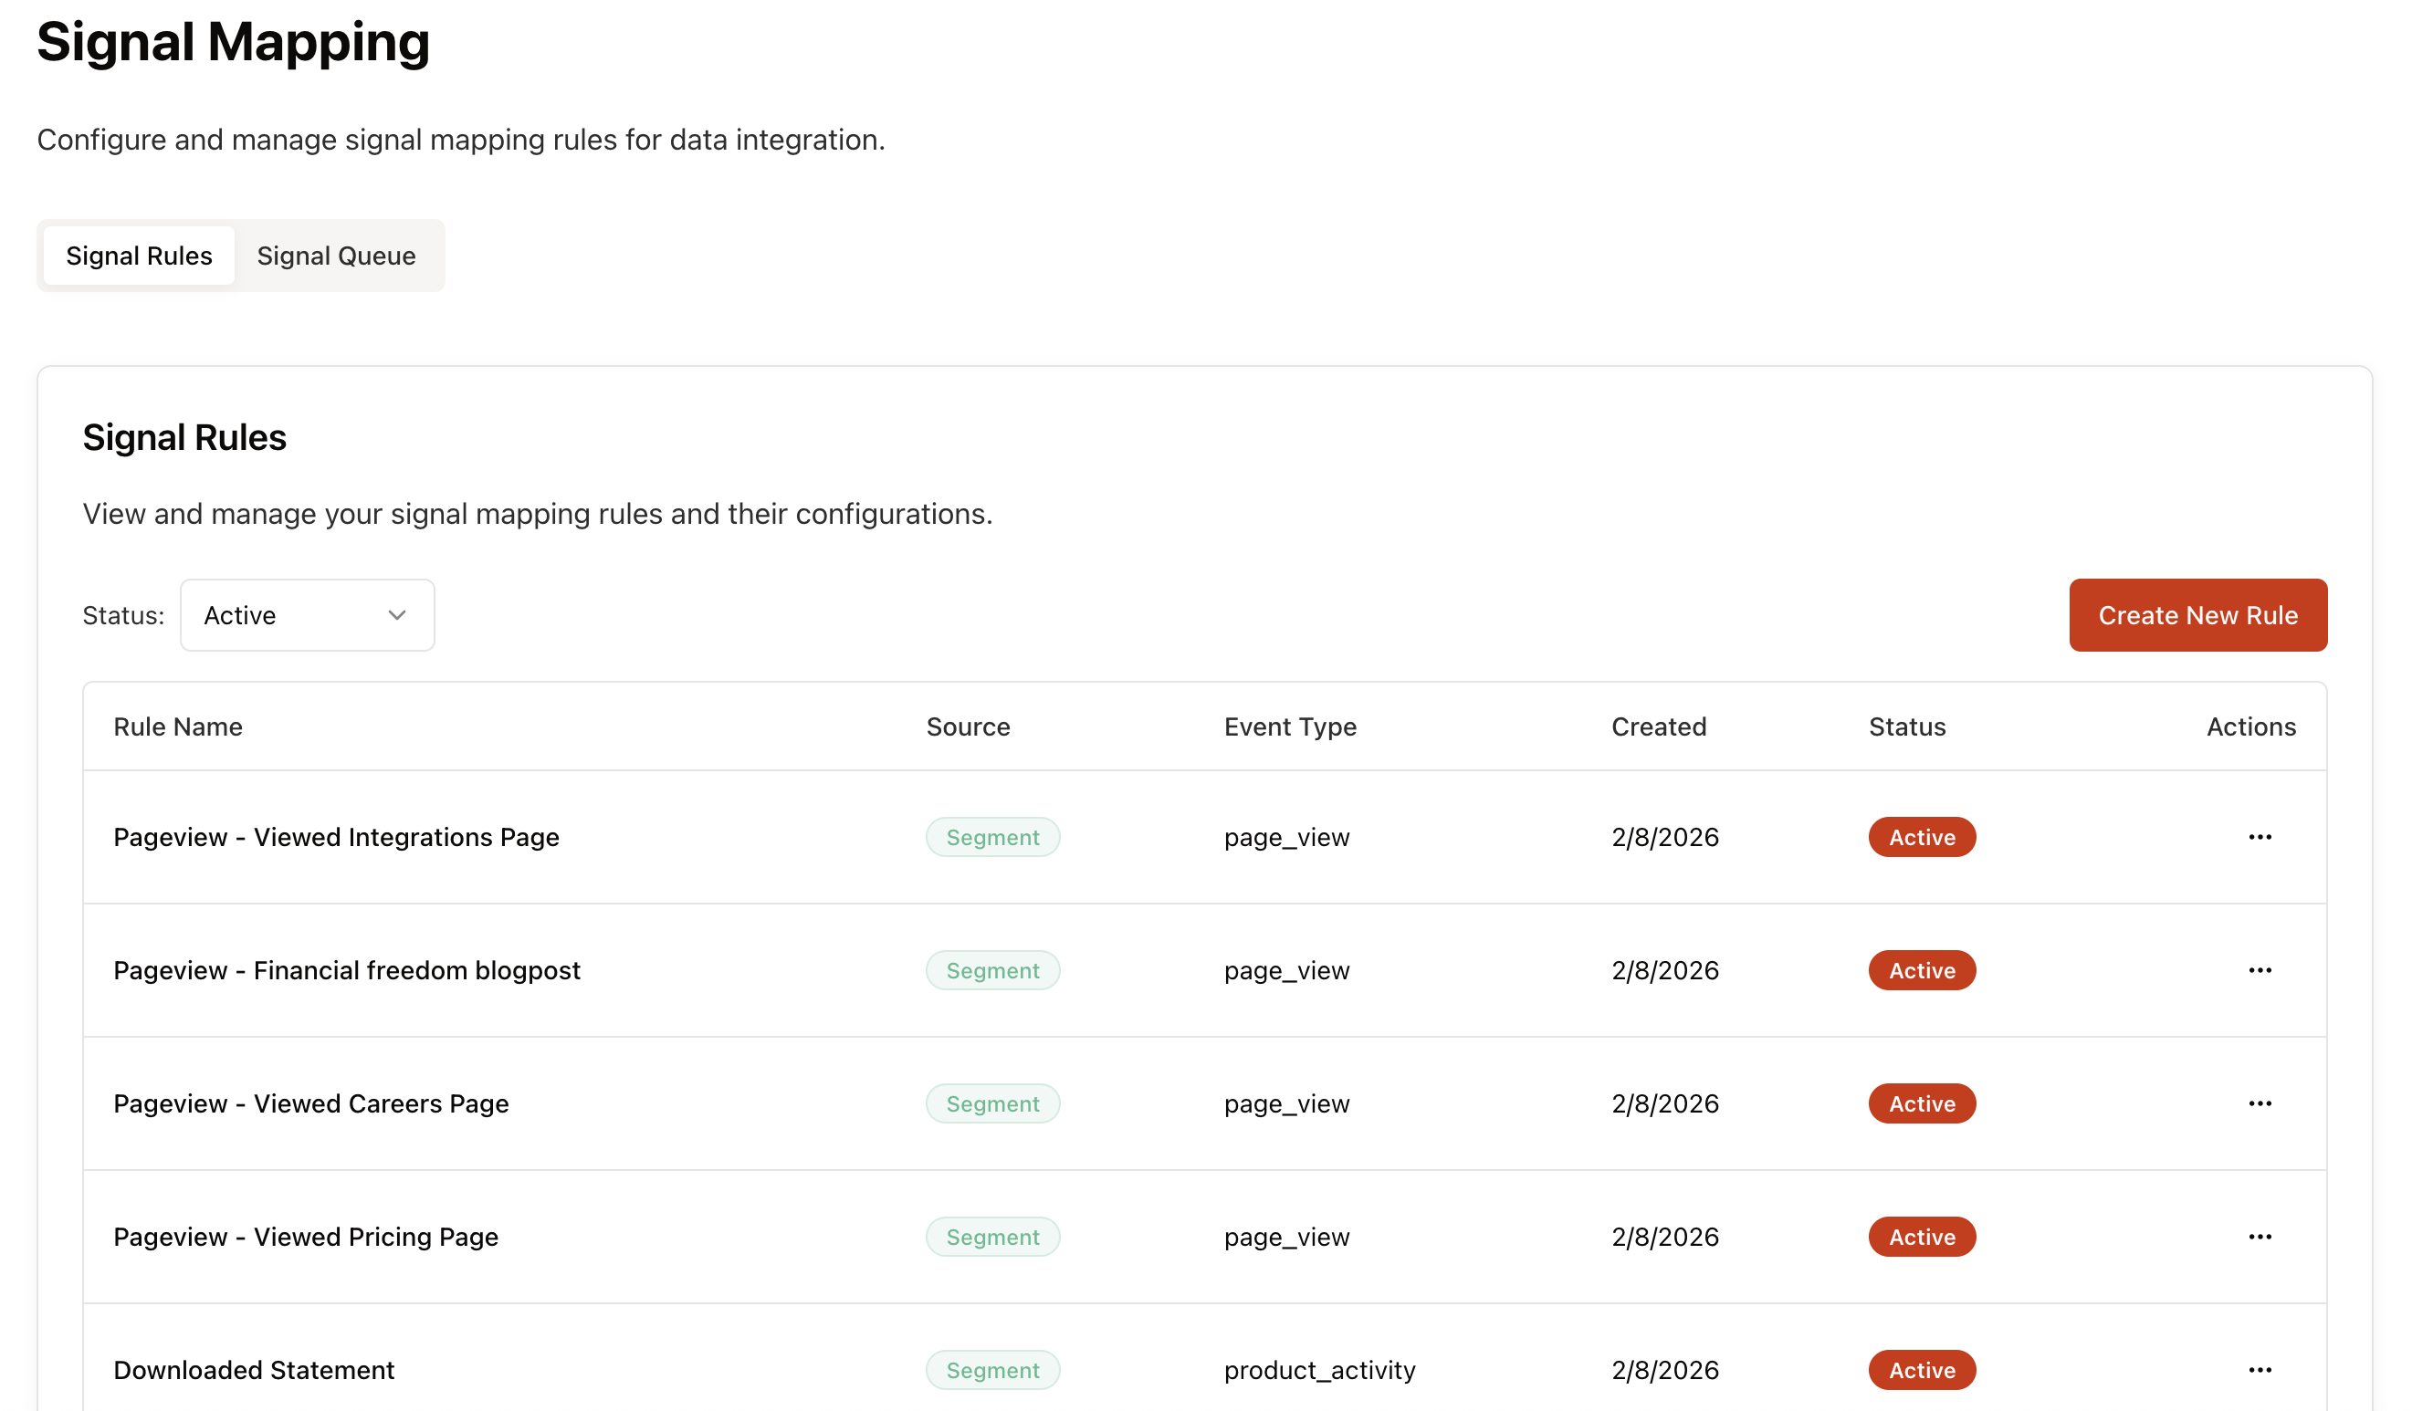
Task: Click product_activity event type in Downloaded Statement row
Action: click(1320, 1370)
